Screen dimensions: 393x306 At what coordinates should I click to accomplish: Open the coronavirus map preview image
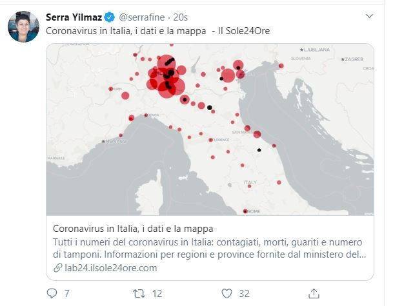pyautogui.click(x=210, y=129)
